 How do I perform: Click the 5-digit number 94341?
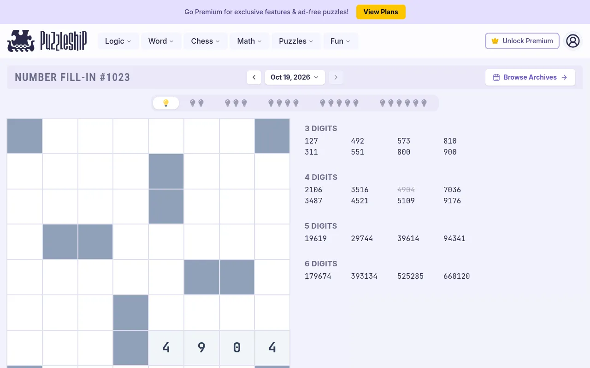(x=454, y=238)
